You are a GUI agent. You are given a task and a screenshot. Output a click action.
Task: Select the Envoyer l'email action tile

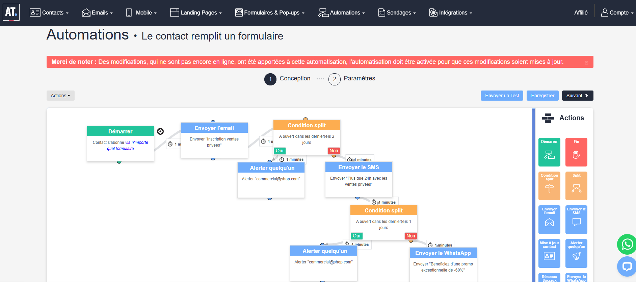click(549, 220)
